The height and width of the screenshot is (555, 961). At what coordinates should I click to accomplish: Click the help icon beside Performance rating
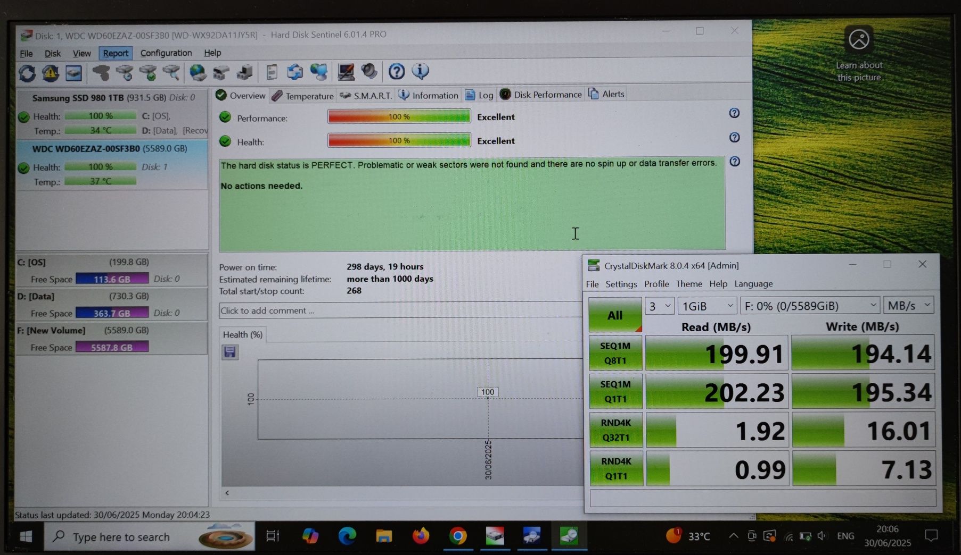point(734,113)
